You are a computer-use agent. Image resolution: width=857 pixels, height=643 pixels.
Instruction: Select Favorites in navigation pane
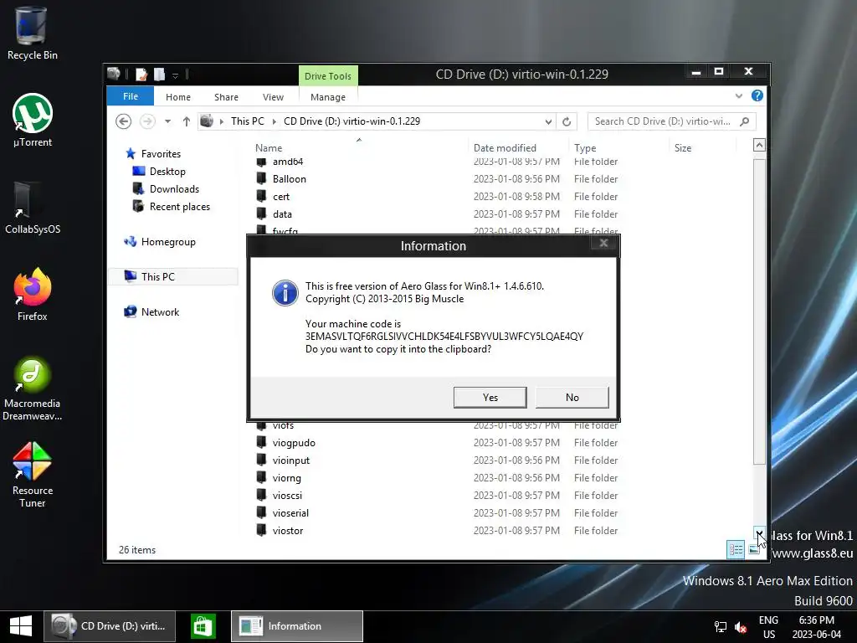coord(161,154)
